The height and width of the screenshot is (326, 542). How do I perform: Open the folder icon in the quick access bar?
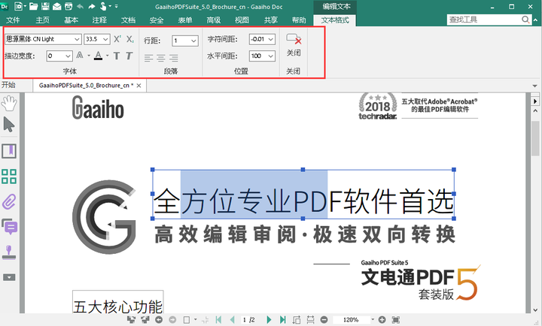click(x=33, y=6)
